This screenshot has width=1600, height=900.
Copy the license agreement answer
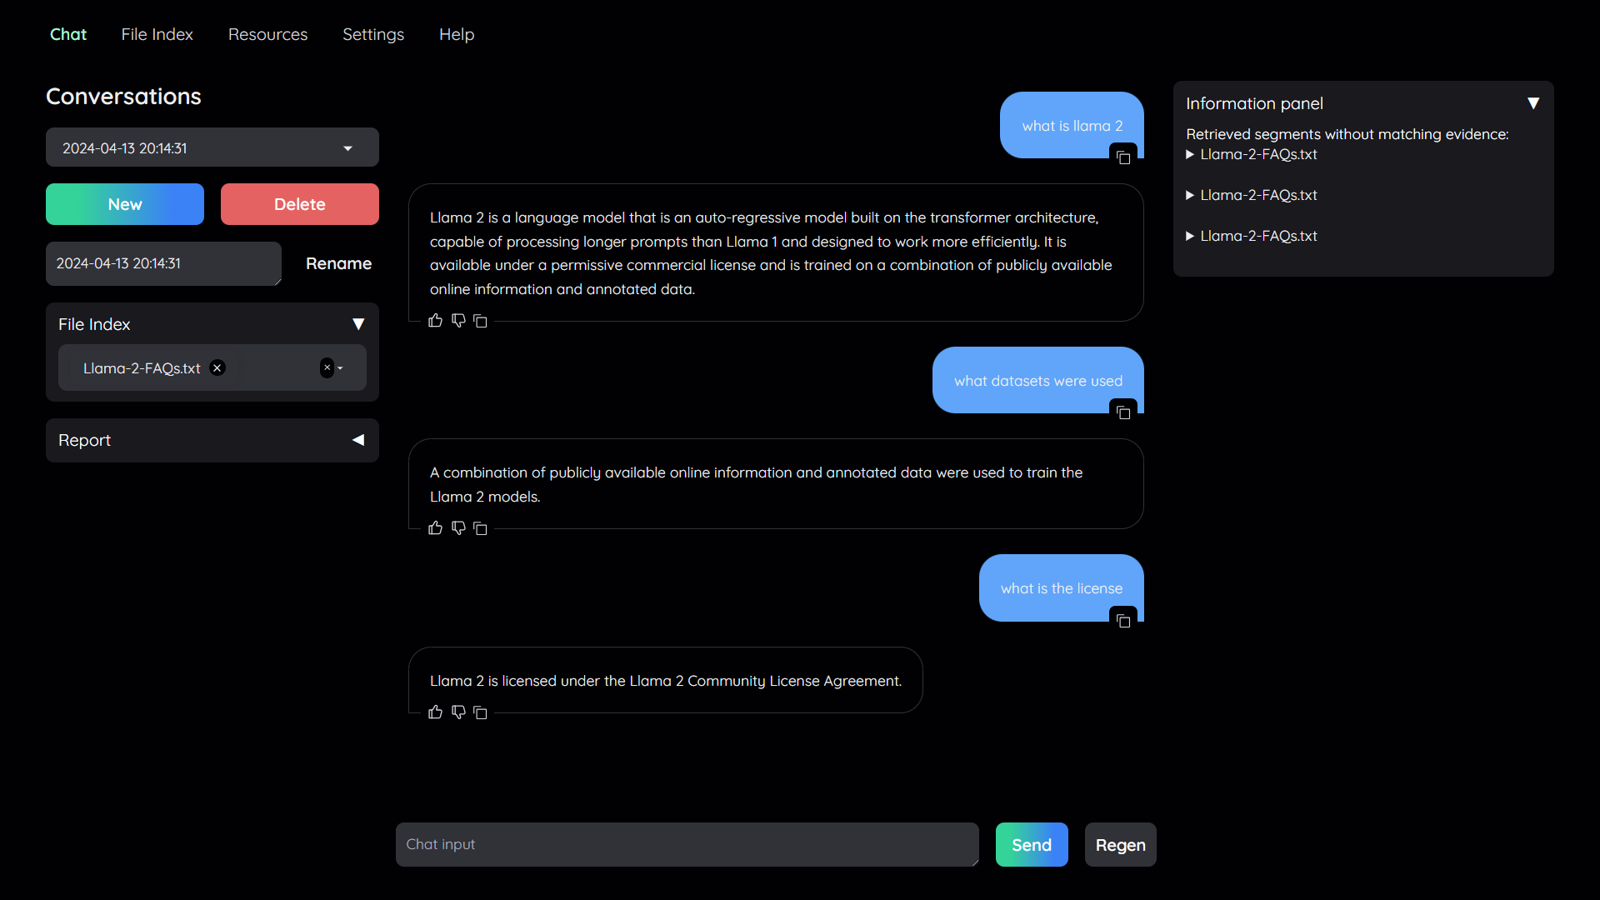481,712
